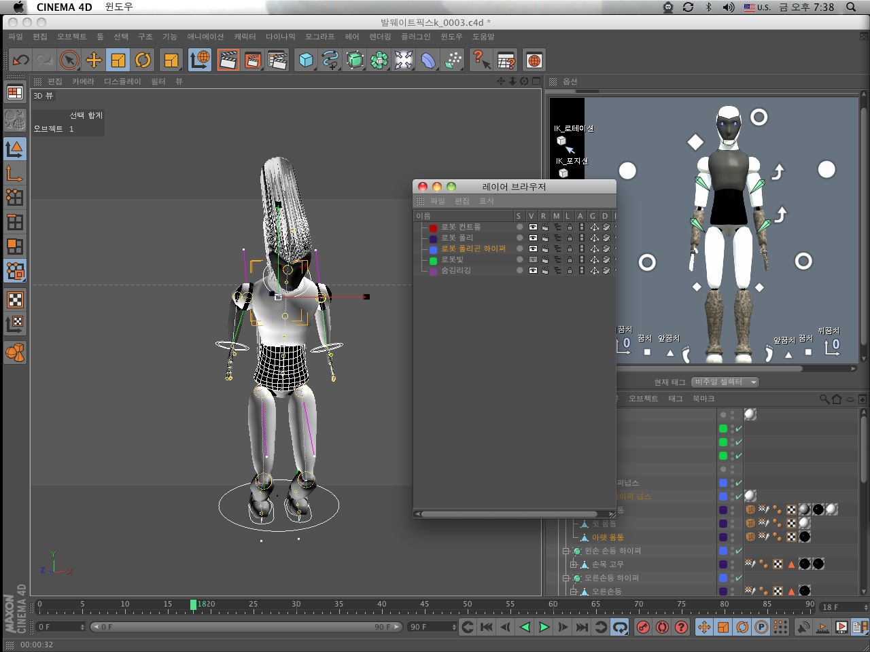Open the 렌더링 menu
Image resolution: width=870 pixels, height=652 pixels.
[x=380, y=37]
